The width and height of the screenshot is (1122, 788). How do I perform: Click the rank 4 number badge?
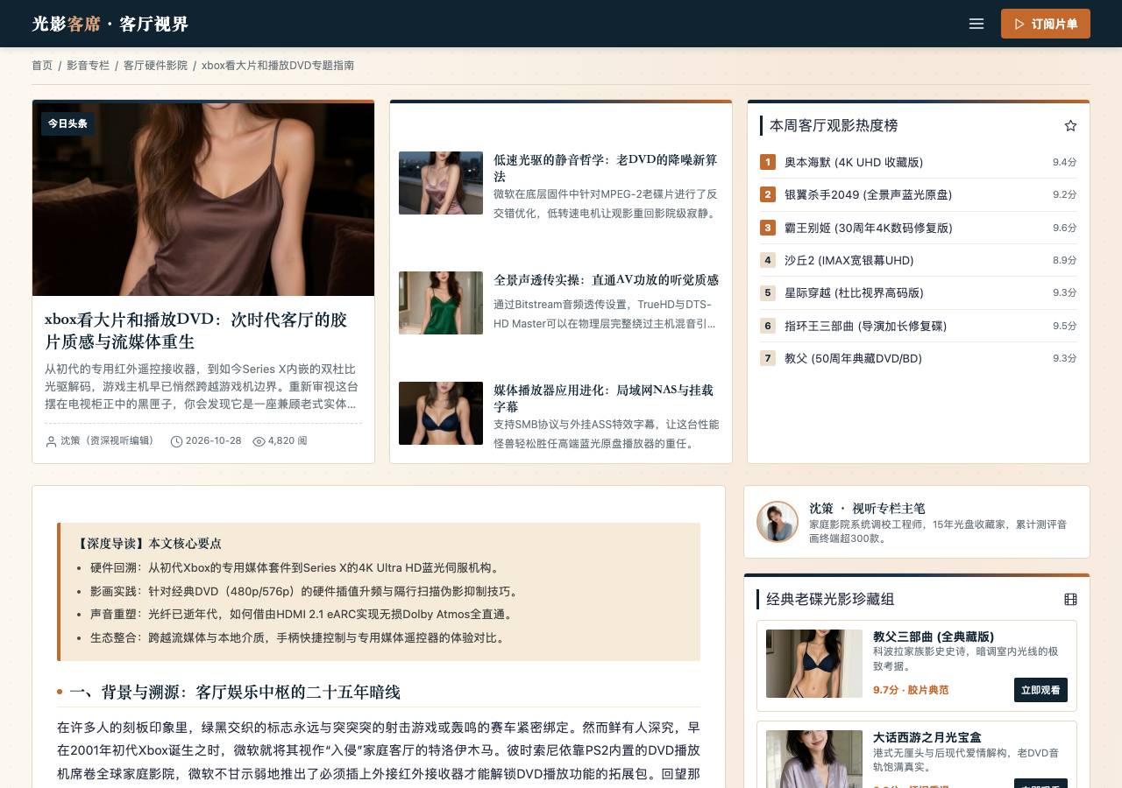[x=768, y=260]
